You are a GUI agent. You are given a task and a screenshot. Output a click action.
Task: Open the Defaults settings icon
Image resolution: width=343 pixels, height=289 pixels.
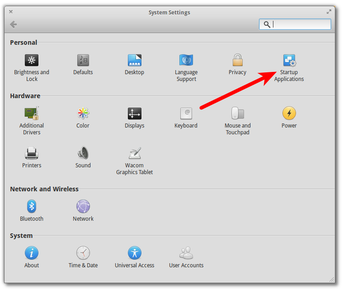click(83, 60)
